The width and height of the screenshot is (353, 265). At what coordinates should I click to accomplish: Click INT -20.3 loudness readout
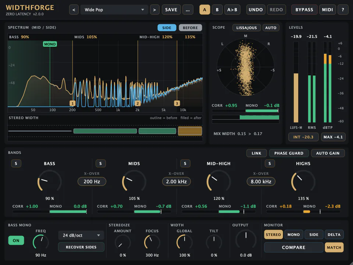coord(303,137)
